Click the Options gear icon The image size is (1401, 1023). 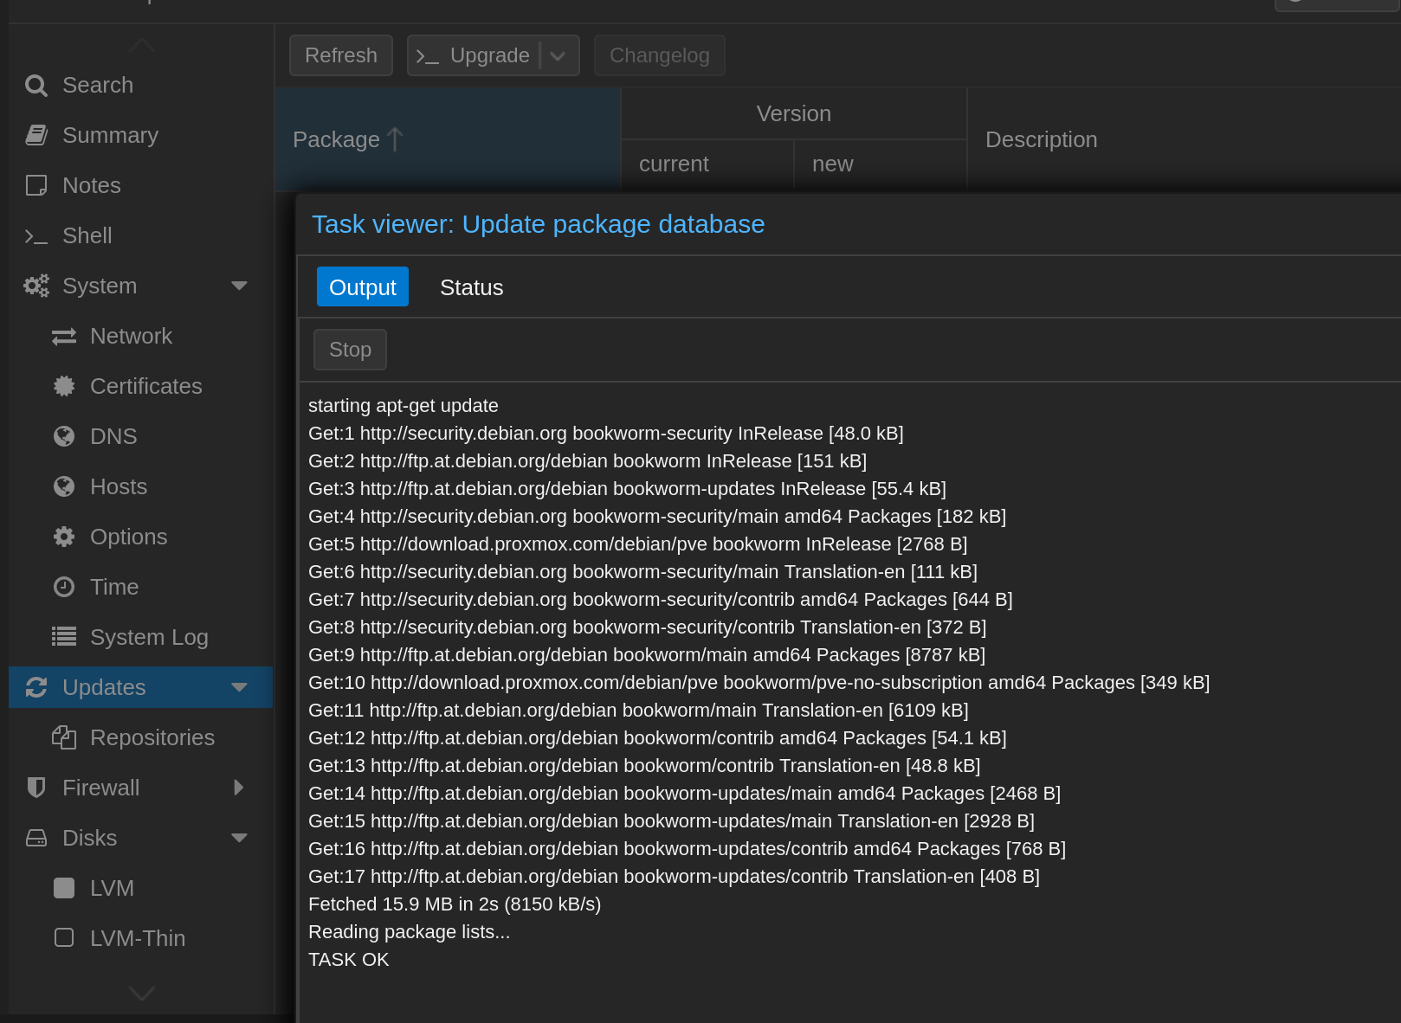pyautogui.click(x=64, y=537)
